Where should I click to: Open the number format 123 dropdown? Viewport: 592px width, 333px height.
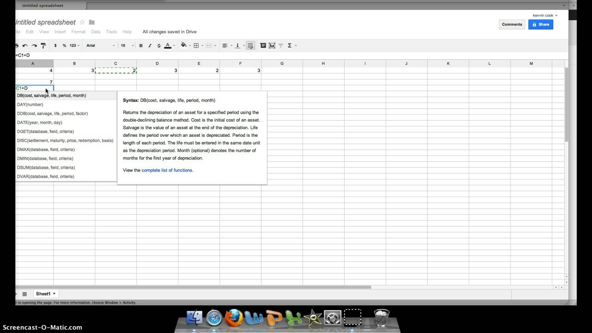[x=74, y=45]
